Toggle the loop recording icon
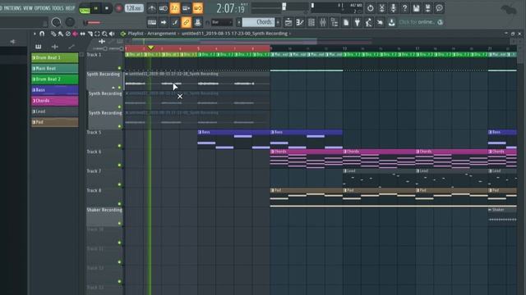Image resolution: width=526 pixels, height=295 pixels. [x=197, y=8]
